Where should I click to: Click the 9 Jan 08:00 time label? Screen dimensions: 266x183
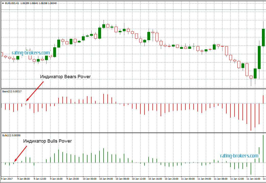point(24,179)
